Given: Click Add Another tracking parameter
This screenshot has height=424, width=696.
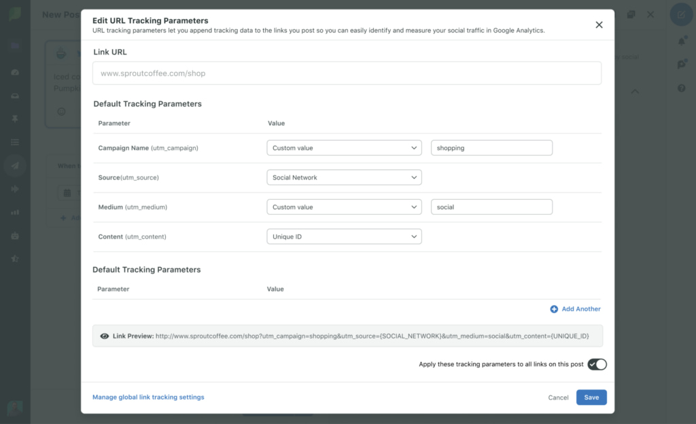Looking at the screenshot, I should 575,308.
